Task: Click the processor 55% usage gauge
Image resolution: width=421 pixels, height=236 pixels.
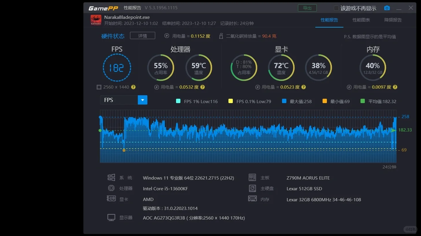Action: tap(161, 68)
